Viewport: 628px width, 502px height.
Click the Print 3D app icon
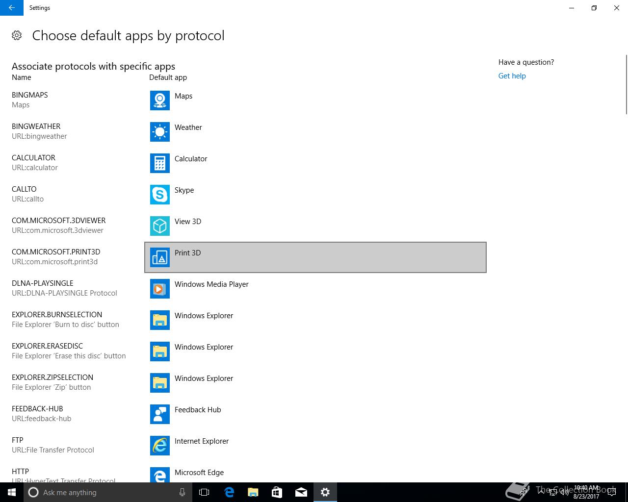[x=160, y=257]
